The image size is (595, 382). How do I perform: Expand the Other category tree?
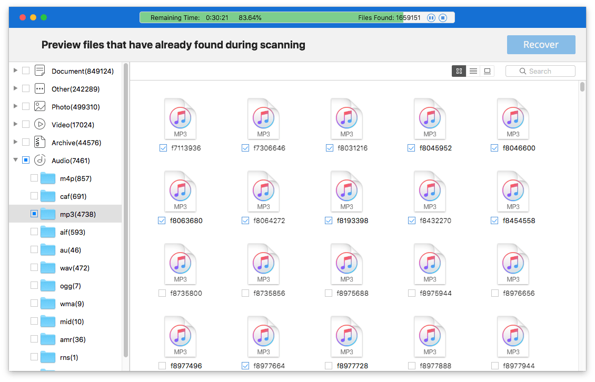(16, 88)
